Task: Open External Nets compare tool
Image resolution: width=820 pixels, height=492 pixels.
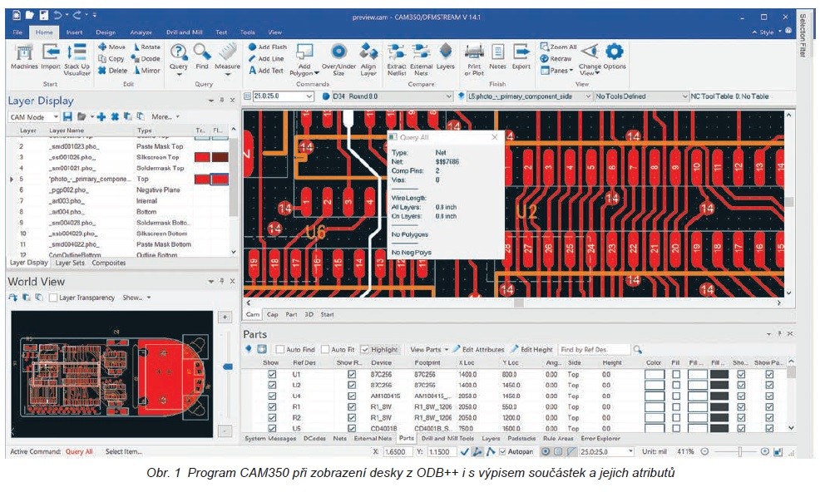Action: (x=421, y=59)
